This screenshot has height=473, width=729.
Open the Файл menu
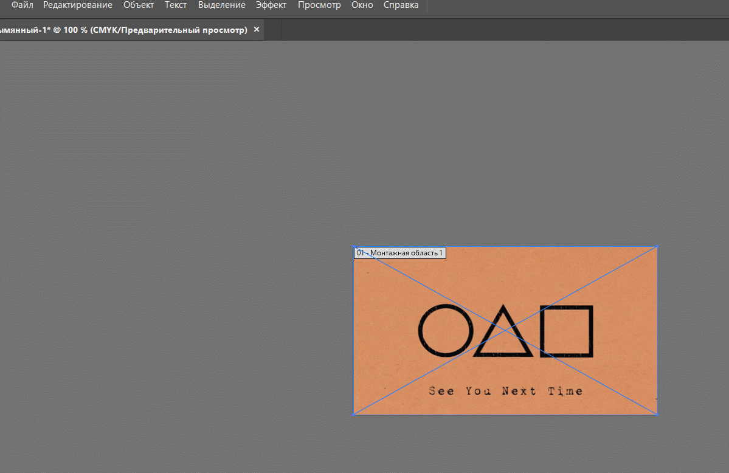22,5
